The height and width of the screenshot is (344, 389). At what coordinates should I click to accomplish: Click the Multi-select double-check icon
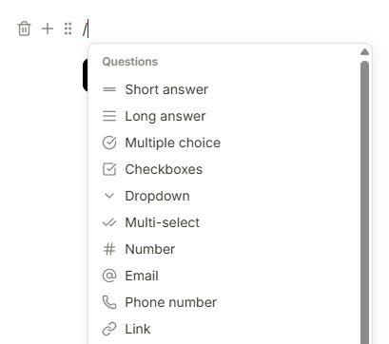tap(109, 222)
